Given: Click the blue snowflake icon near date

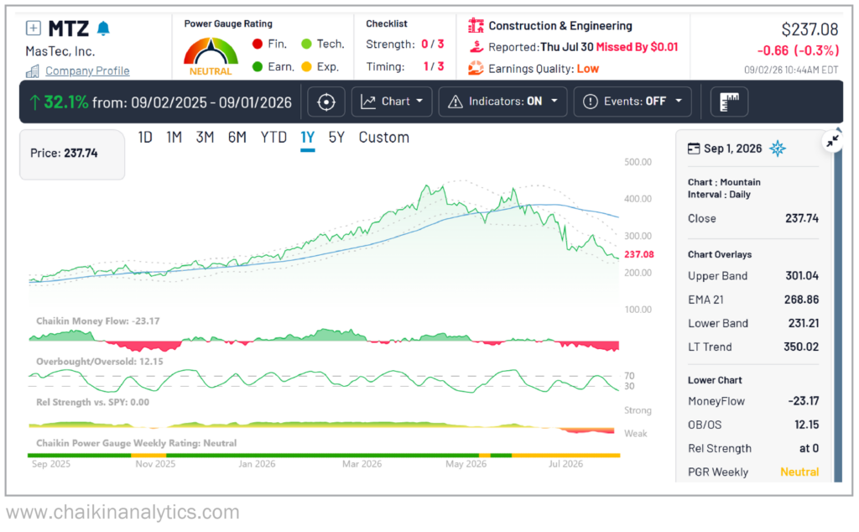Looking at the screenshot, I should 778,149.
